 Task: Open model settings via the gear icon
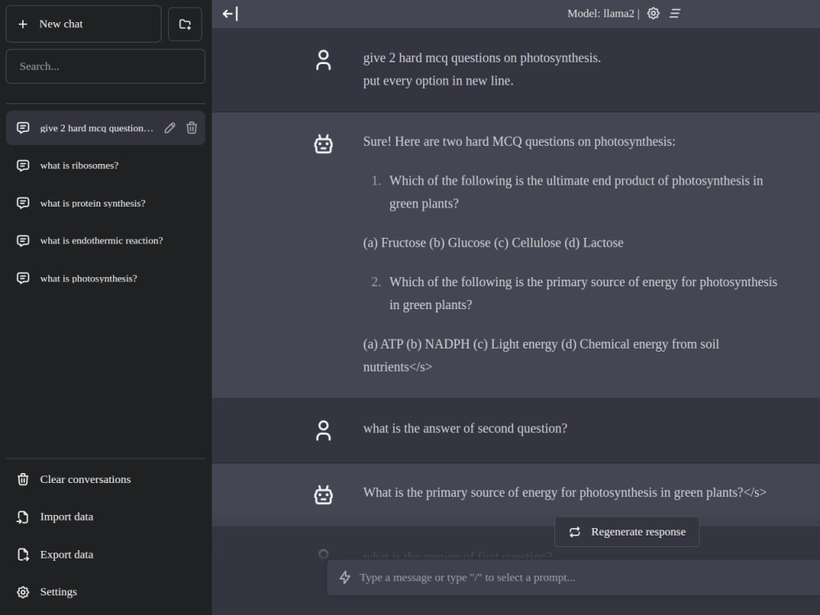653,13
